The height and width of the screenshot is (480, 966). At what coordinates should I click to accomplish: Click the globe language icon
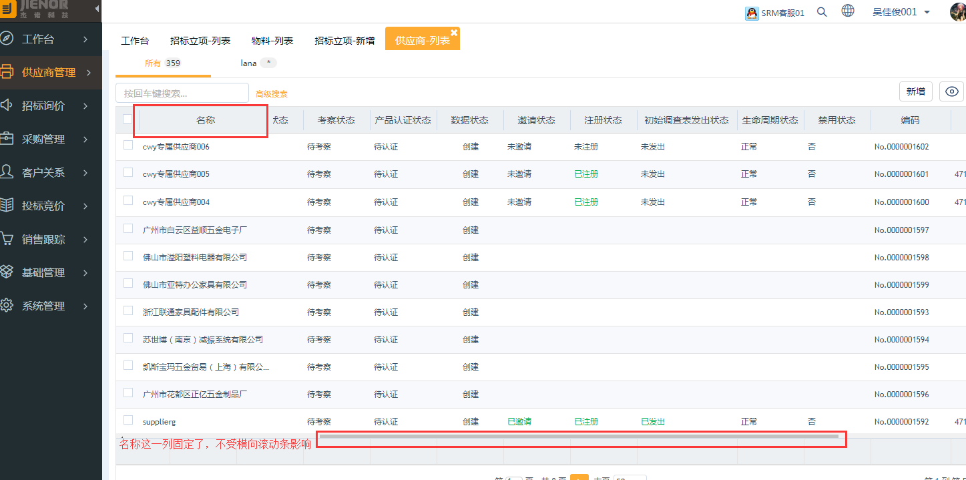click(848, 11)
